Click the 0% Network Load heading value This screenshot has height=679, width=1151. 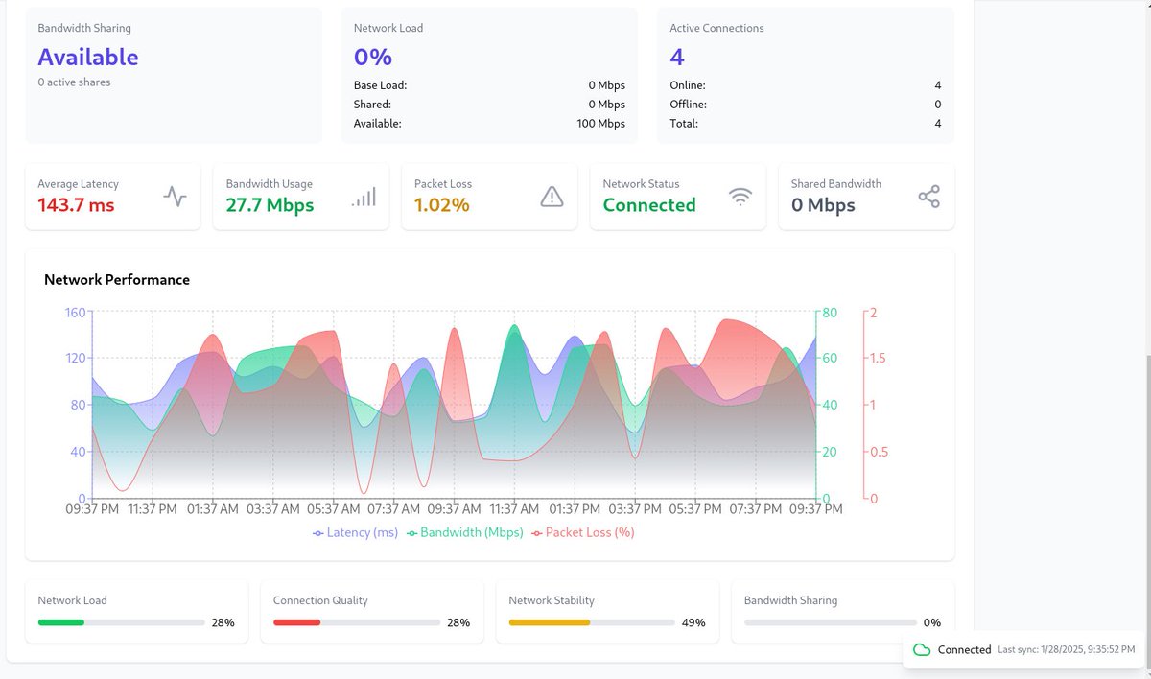373,57
